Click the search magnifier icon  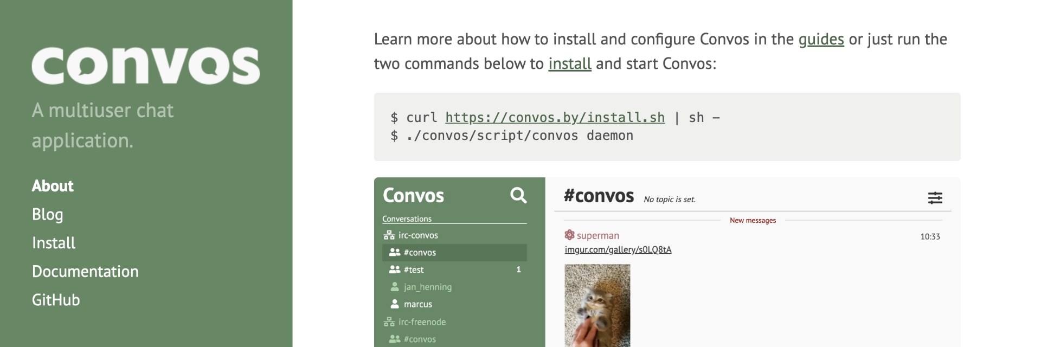518,195
